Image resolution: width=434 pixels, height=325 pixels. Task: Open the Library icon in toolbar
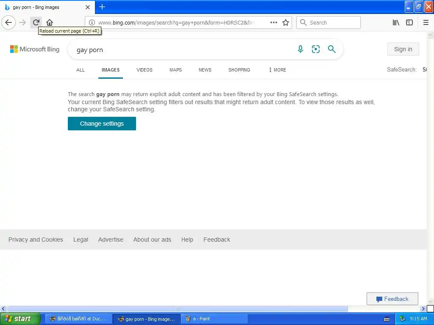tap(396, 23)
